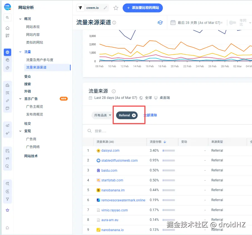Open 网站内容 in sidebar
Viewport: 252px width, 235px height.
33,34
